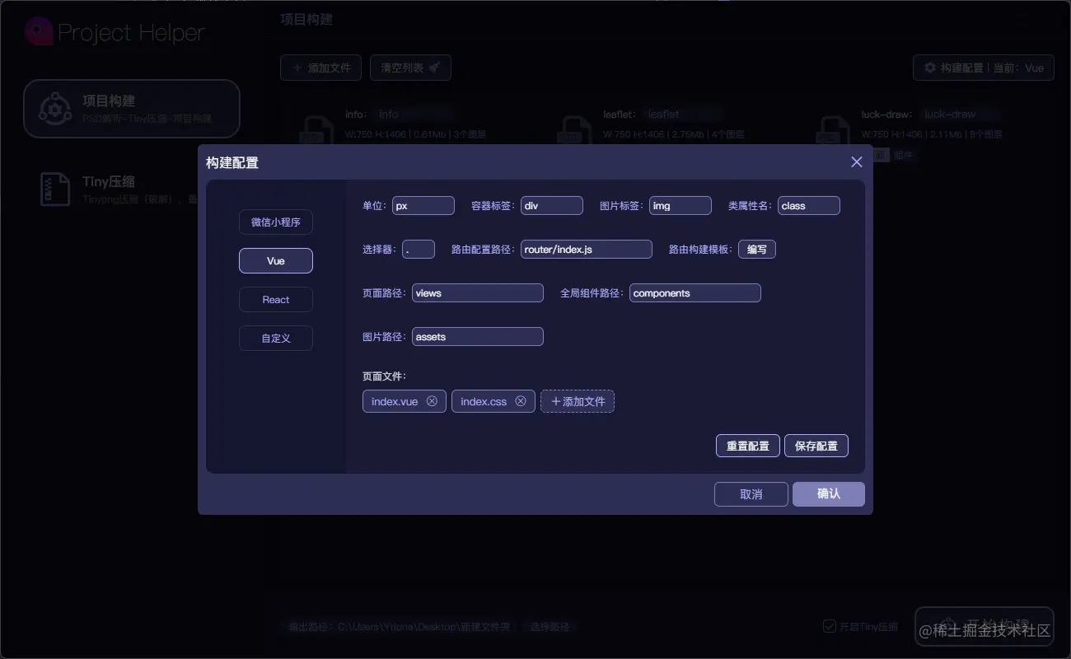
Task: Select the 微信小程序 configuration tab
Action: click(276, 222)
